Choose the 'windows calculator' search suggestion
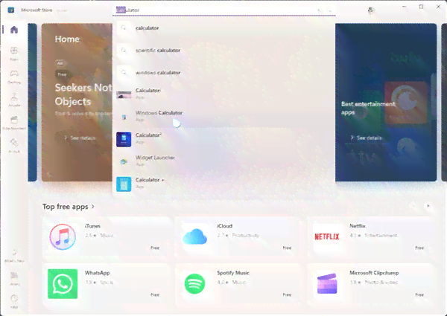The height and width of the screenshot is (316, 447). click(223, 73)
